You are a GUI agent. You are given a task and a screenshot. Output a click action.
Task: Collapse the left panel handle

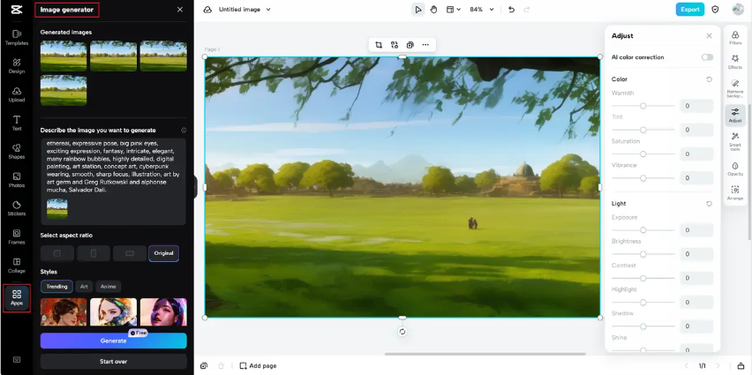coord(195,187)
